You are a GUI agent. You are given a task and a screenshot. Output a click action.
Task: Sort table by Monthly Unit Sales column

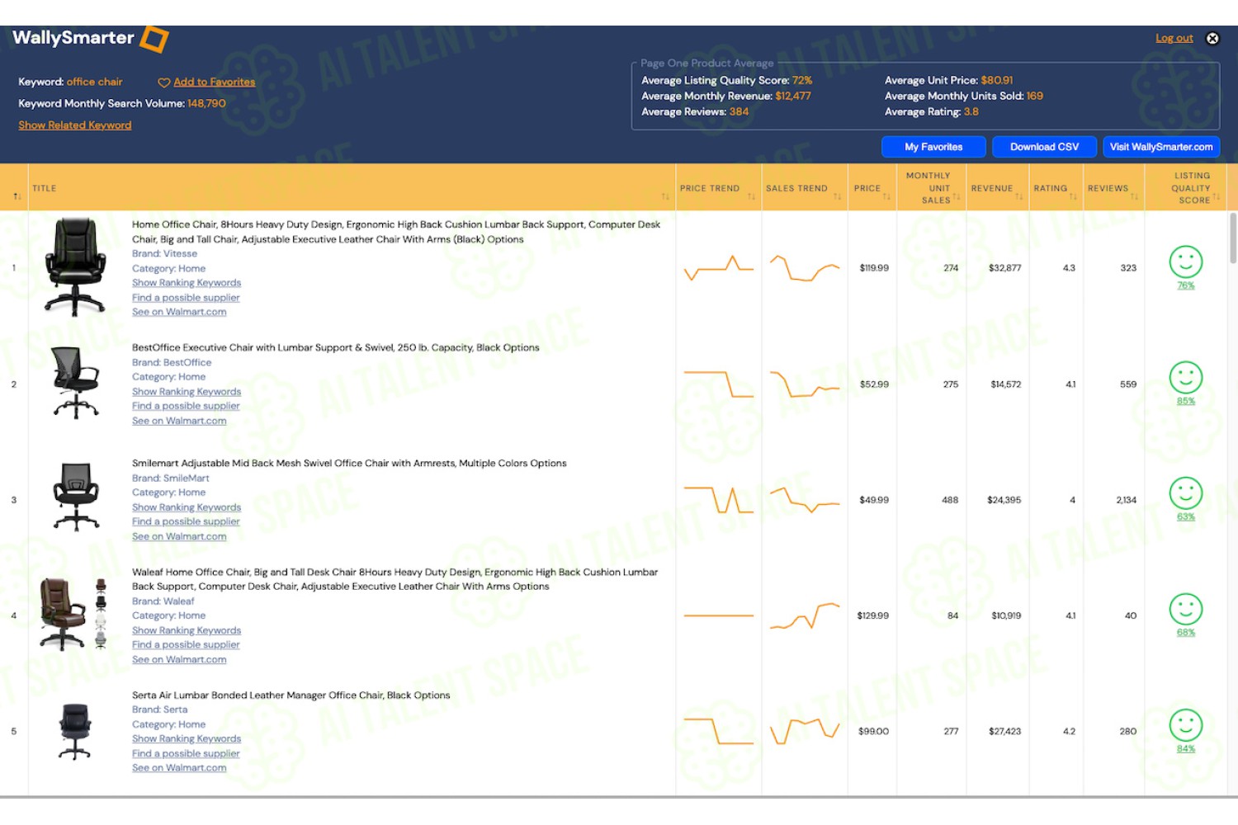click(x=956, y=196)
